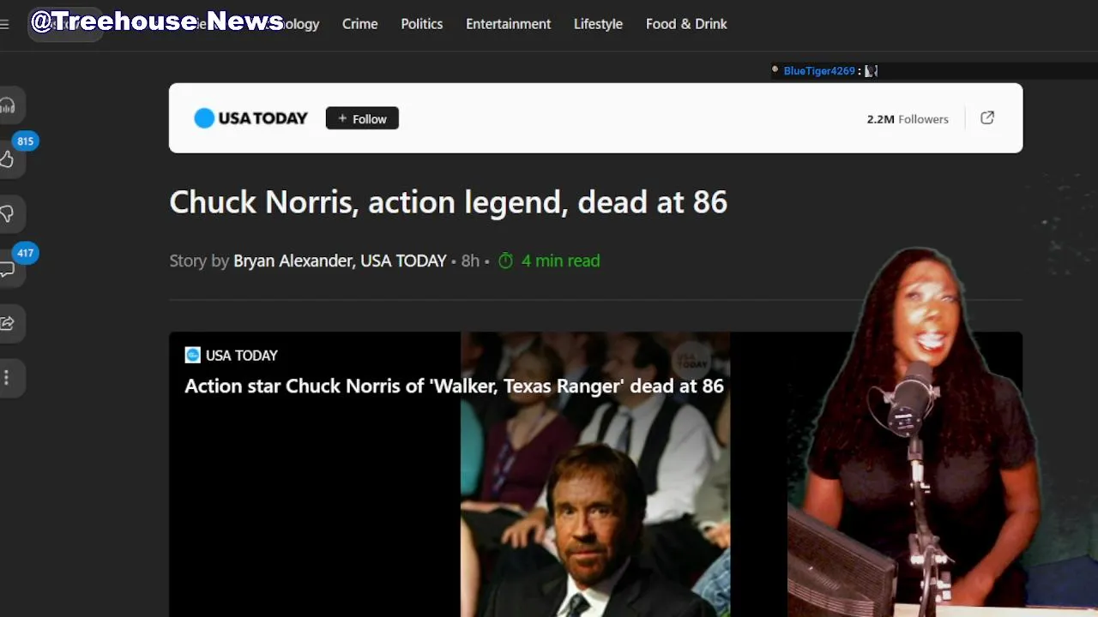Click the thumbs-down dislike icon
Viewport: 1098px width, 617px height.
pos(8,214)
